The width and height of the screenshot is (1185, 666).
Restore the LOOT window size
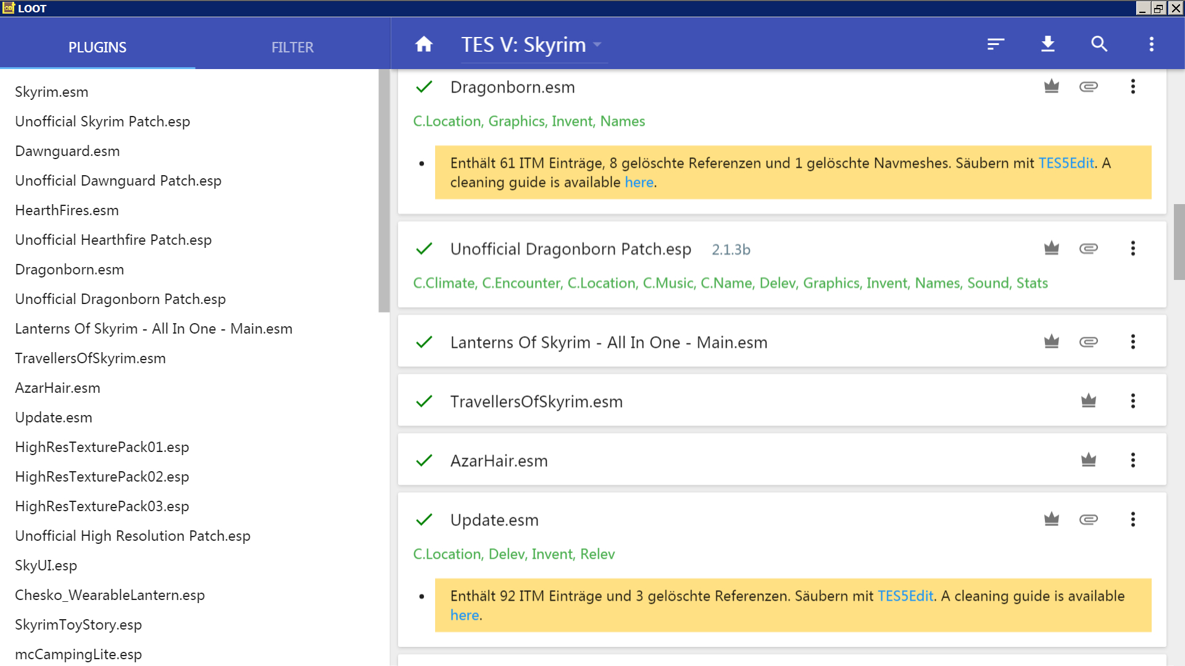1158,8
